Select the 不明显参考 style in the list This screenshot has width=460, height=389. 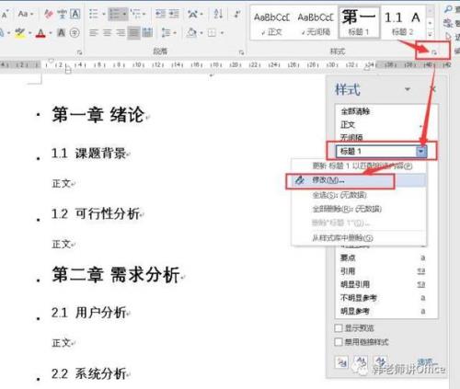pos(386,298)
